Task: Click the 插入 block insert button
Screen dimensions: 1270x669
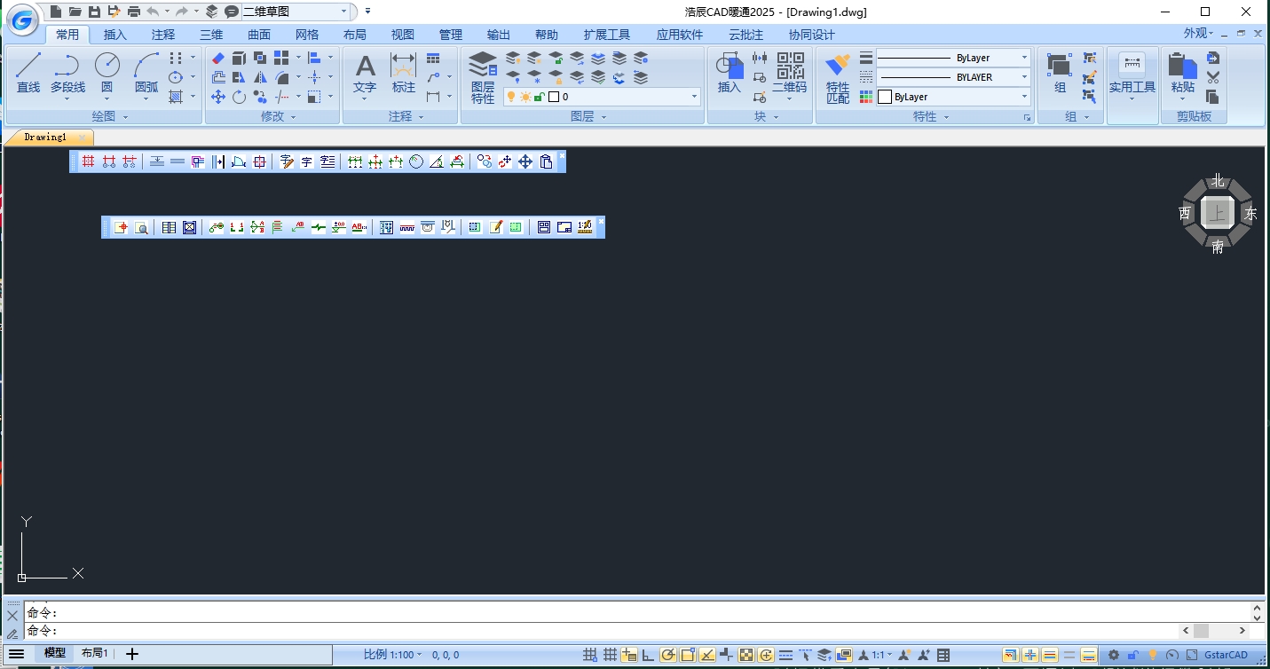Action: pos(730,73)
